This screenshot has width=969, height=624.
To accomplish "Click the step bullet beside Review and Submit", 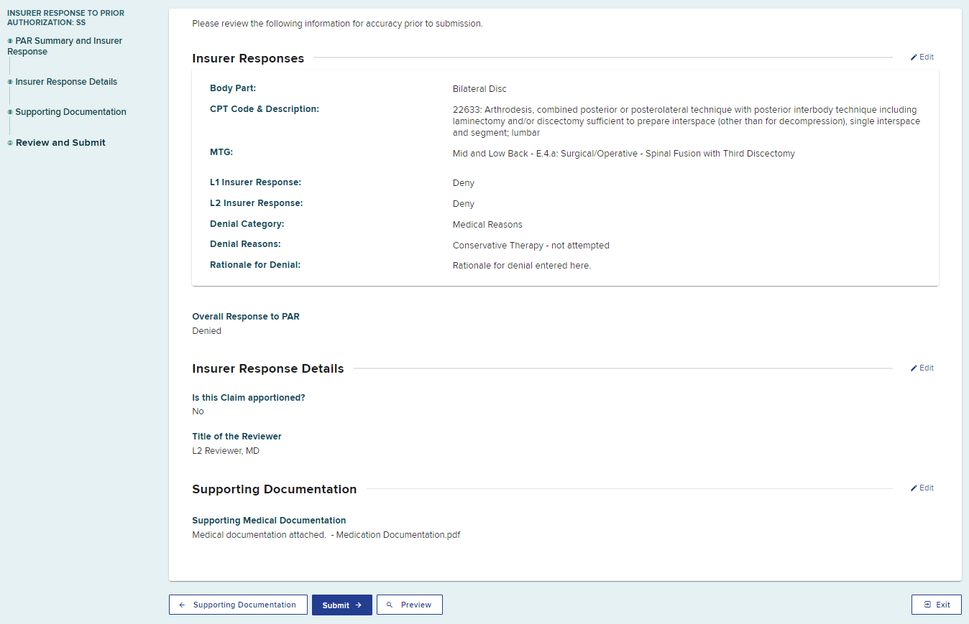I will pos(10,143).
